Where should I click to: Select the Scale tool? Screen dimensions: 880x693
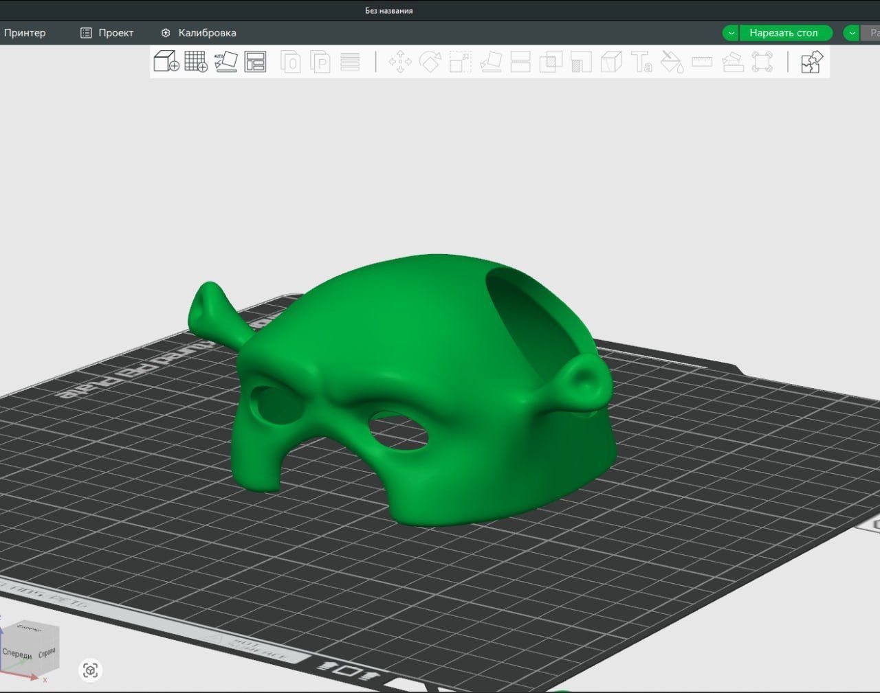click(460, 62)
